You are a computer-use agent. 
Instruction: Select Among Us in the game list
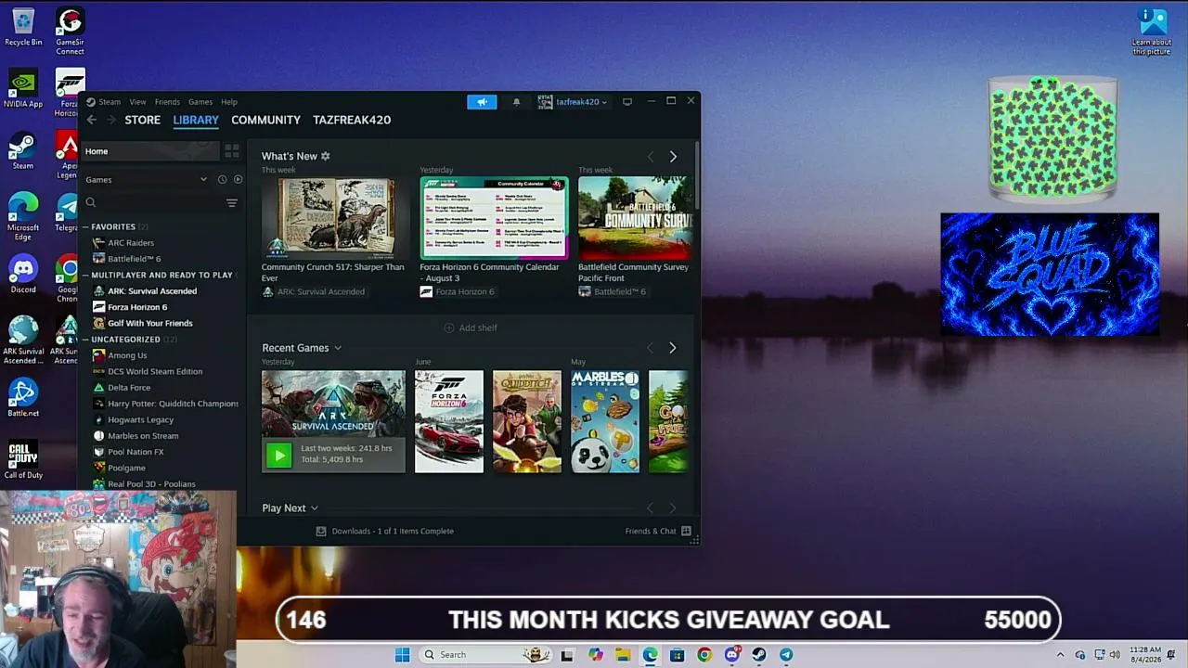pos(127,355)
